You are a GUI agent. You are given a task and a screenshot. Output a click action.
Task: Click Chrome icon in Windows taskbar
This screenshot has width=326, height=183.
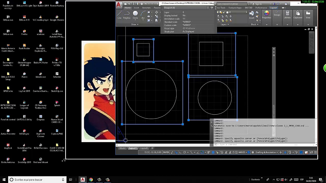pos(91,180)
